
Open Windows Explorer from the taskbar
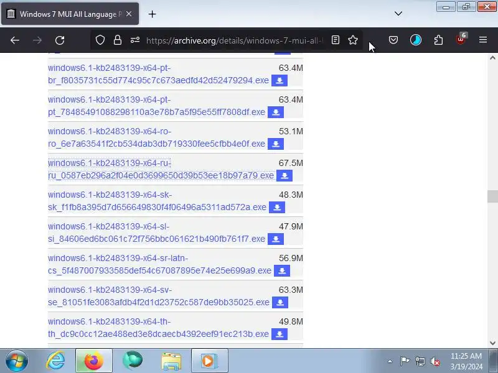171,361
